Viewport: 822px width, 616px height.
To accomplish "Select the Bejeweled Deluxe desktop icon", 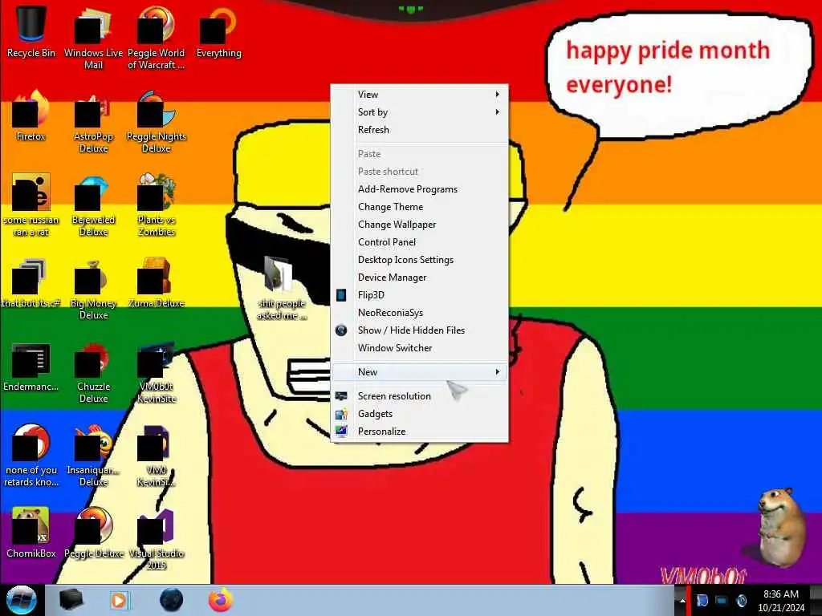I will [x=93, y=205].
